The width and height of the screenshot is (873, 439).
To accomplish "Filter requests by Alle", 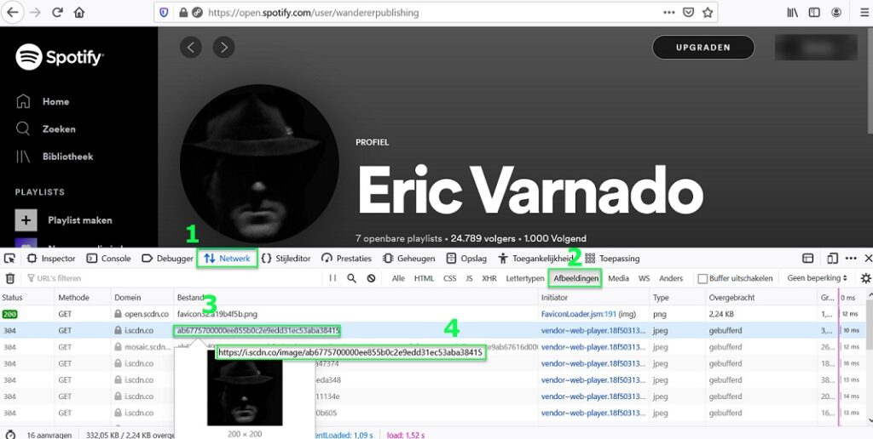I will (398, 278).
